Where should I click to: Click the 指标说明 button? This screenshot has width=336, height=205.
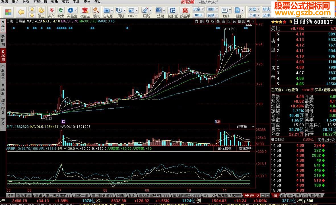point(246,149)
